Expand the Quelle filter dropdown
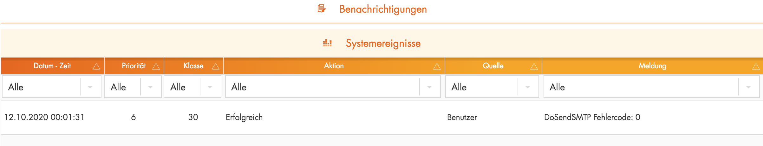This screenshot has height=146, width=763. tap(528, 87)
